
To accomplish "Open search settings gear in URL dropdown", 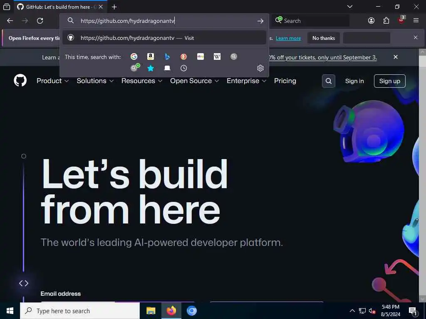I will (x=260, y=68).
